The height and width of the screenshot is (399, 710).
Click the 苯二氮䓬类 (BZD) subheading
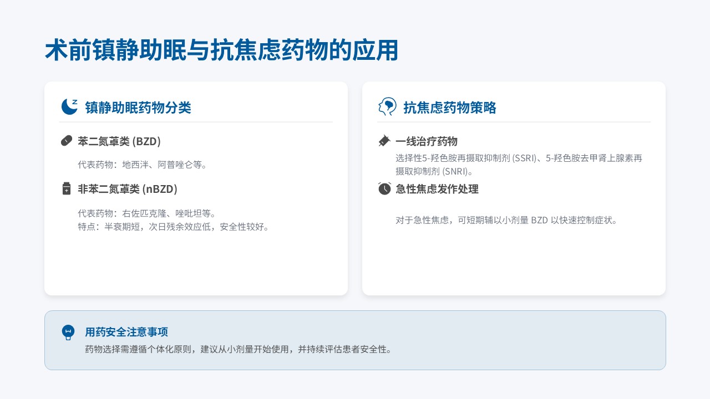click(119, 141)
